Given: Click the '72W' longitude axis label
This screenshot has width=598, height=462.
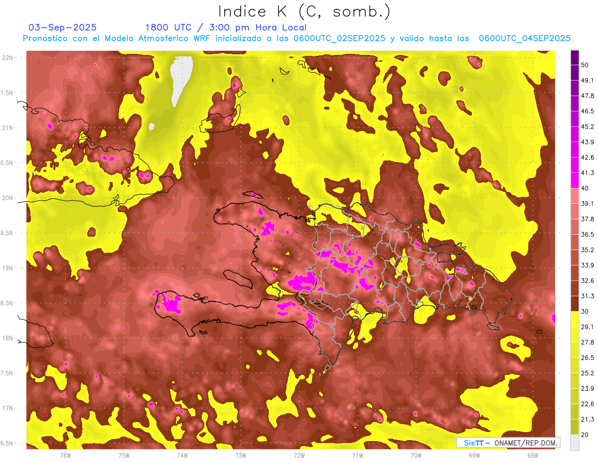Looking at the screenshot, I should (x=299, y=456).
